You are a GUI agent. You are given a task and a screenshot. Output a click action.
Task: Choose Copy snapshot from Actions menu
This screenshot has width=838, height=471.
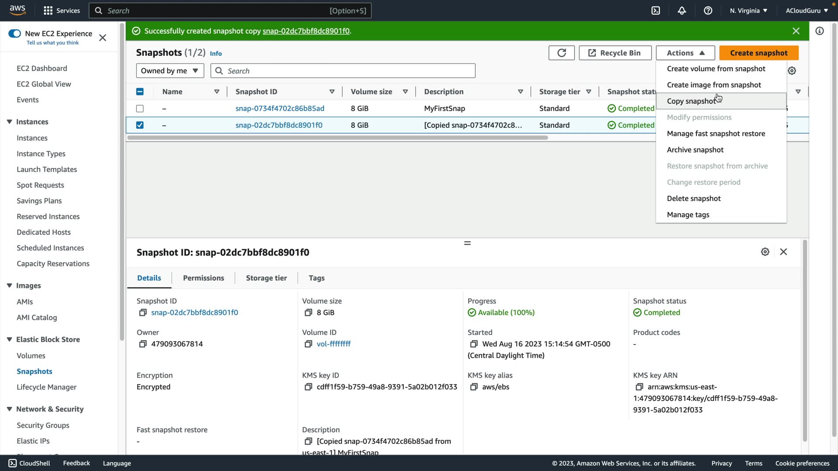(x=691, y=101)
